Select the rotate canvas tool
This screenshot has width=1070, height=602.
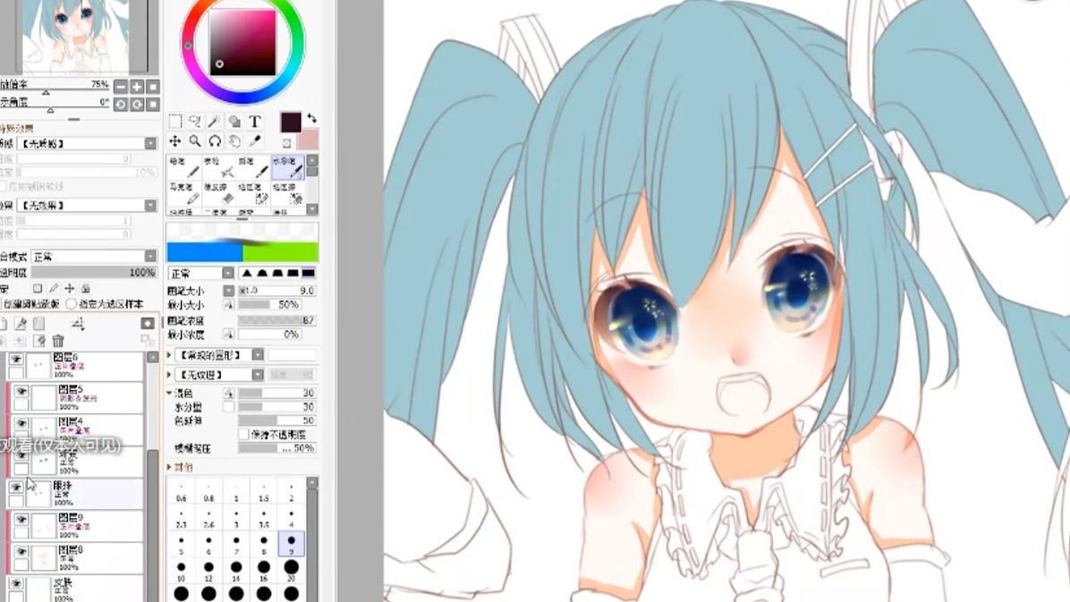pos(215,141)
